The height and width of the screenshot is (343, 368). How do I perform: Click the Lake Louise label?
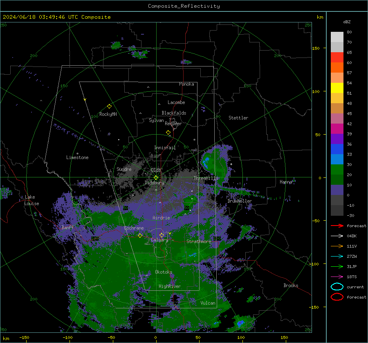click(x=31, y=200)
